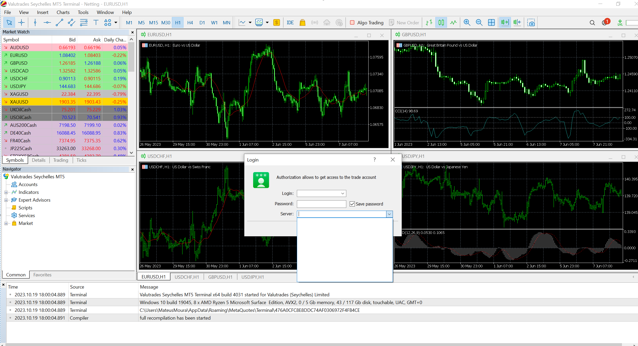The image size is (638, 346).
Task: Switch to candlestick chart display
Action: (441, 23)
